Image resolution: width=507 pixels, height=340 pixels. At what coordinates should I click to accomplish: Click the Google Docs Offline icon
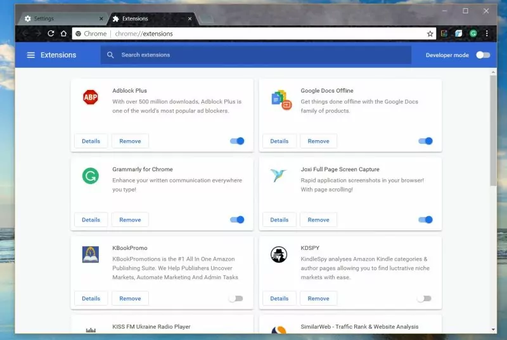(x=281, y=100)
